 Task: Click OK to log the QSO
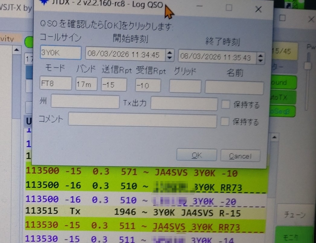tap(196, 155)
